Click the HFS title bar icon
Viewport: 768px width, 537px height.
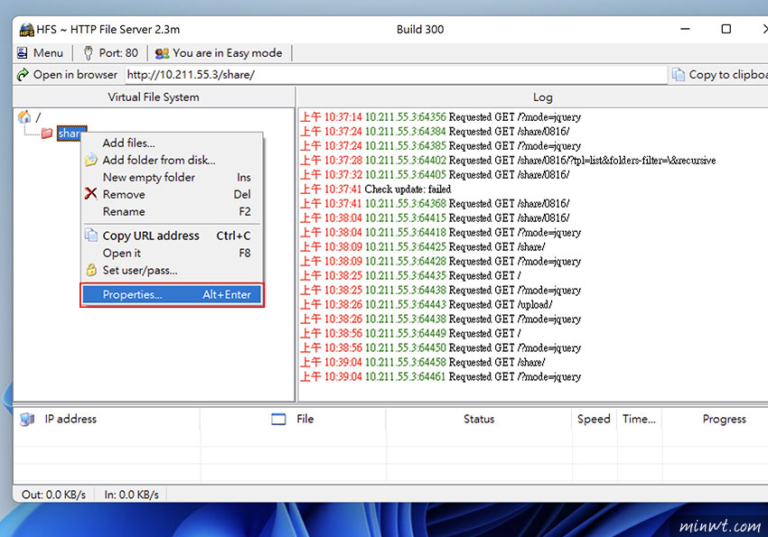pos(26,30)
